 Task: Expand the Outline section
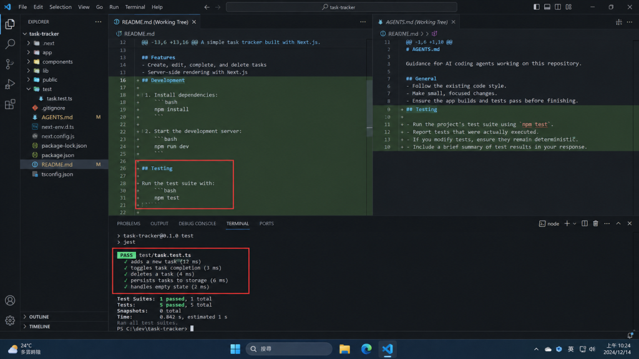(x=25, y=317)
